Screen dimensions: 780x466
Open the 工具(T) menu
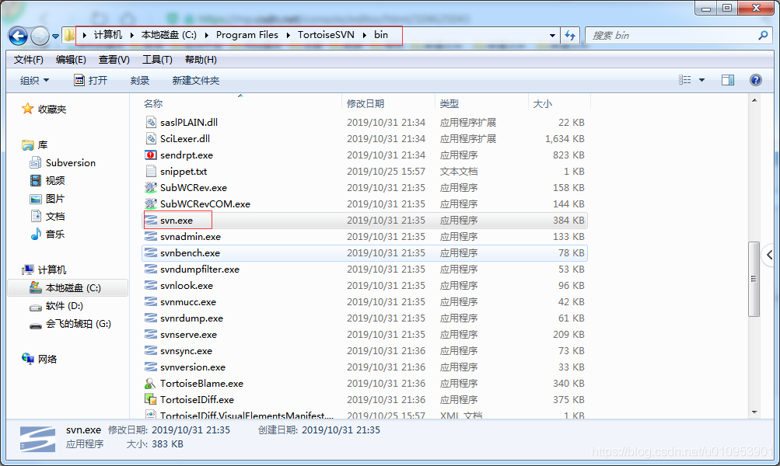(157, 60)
